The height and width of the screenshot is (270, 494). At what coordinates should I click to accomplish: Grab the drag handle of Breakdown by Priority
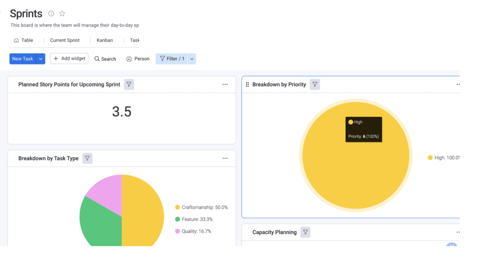(x=247, y=84)
